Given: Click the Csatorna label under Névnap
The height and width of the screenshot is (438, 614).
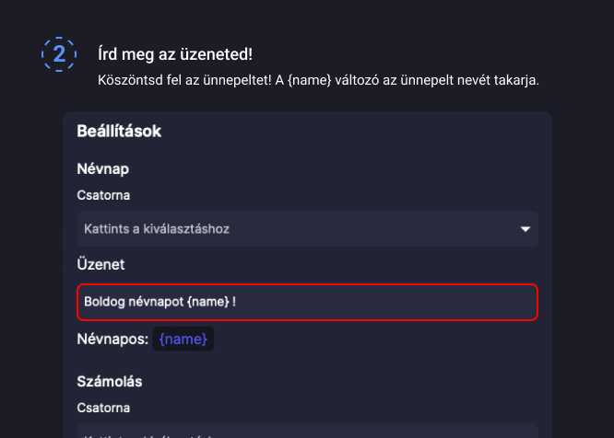Looking at the screenshot, I should 103,196.
